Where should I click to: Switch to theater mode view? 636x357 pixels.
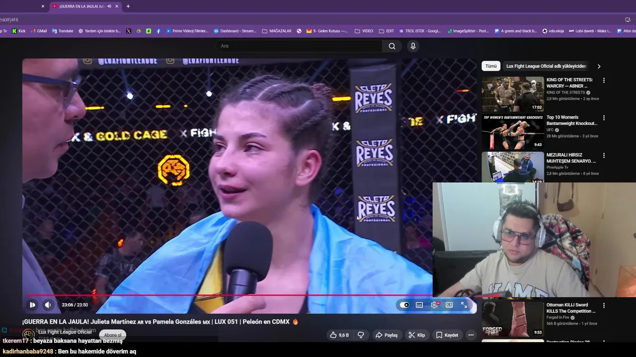(449, 305)
